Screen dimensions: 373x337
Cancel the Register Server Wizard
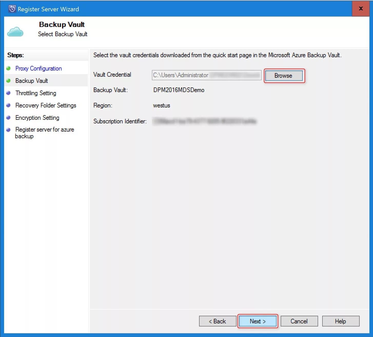(x=299, y=321)
